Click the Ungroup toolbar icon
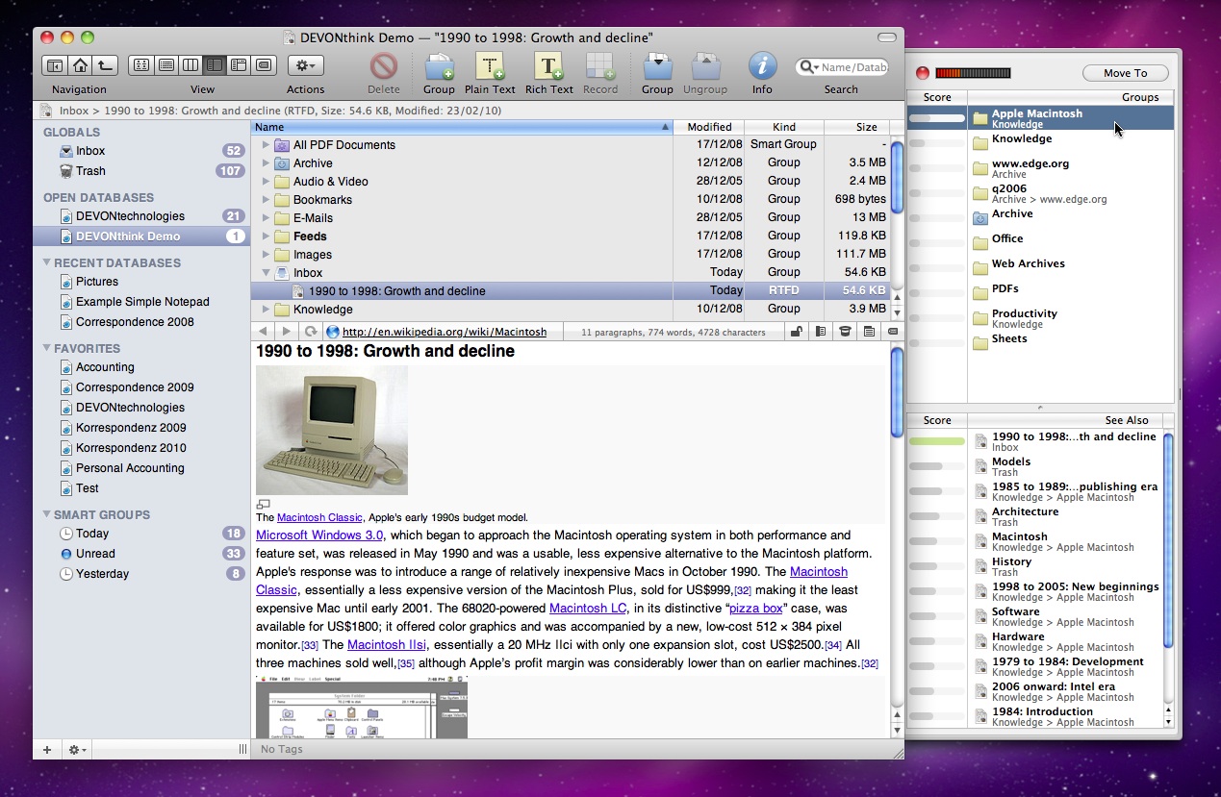 click(x=705, y=66)
